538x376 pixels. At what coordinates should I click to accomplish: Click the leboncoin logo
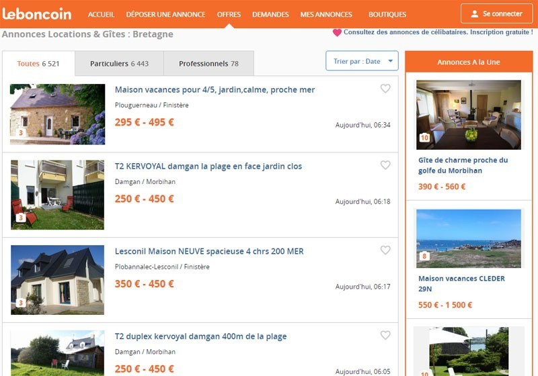coord(37,14)
